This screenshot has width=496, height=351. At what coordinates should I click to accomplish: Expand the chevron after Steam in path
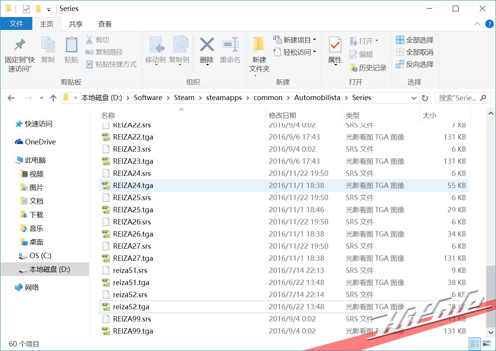(x=200, y=98)
